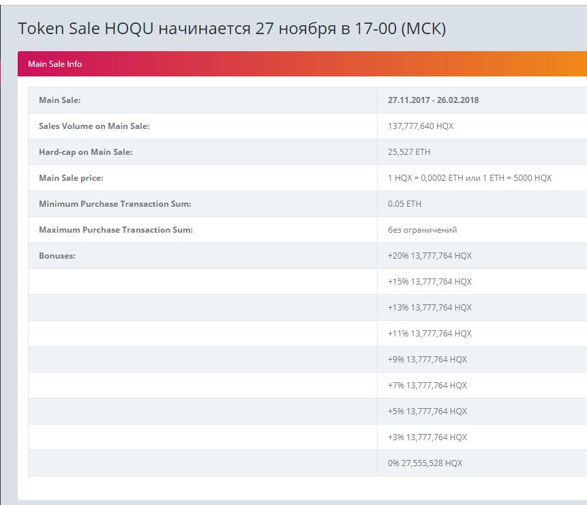Select the 0.05 ETH minimum value
The image size is (587, 505).
[x=404, y=204]
